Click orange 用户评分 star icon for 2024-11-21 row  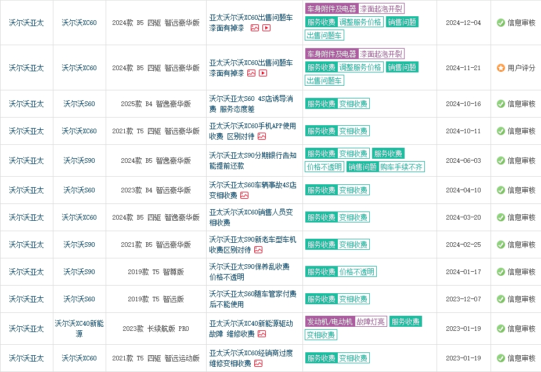500,68
